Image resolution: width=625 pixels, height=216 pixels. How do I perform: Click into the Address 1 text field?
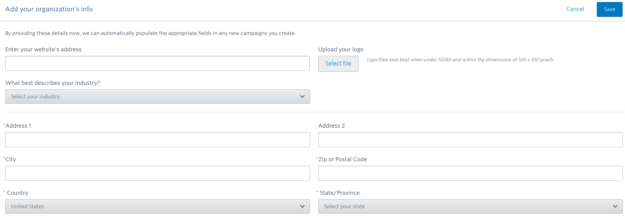pos(157,140)
